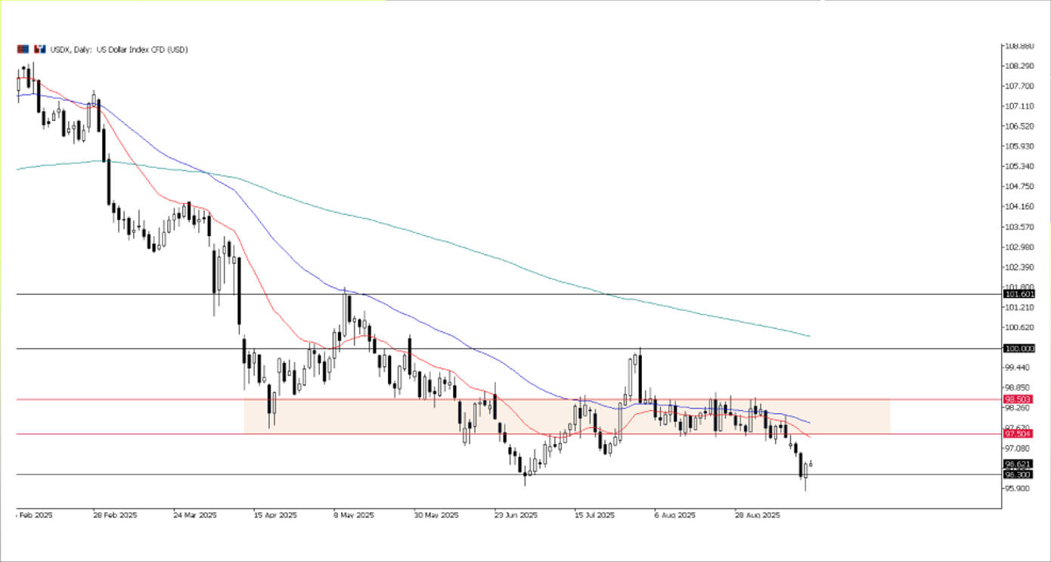Image resolution: width=1051 pixels, height=562 pixels.
Task: Select the 101.601 black price label
Action: tap(1018, 293)
